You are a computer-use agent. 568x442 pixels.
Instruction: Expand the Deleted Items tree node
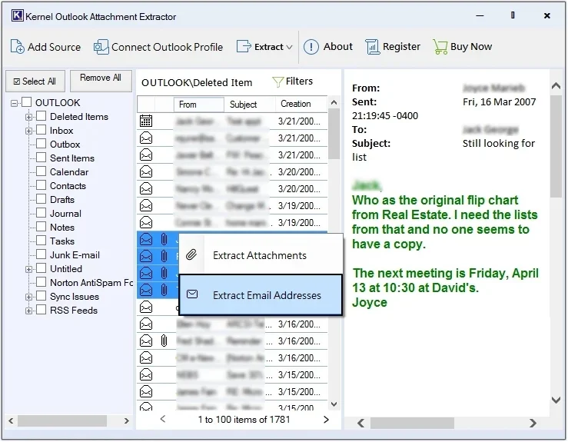point(28,117)
